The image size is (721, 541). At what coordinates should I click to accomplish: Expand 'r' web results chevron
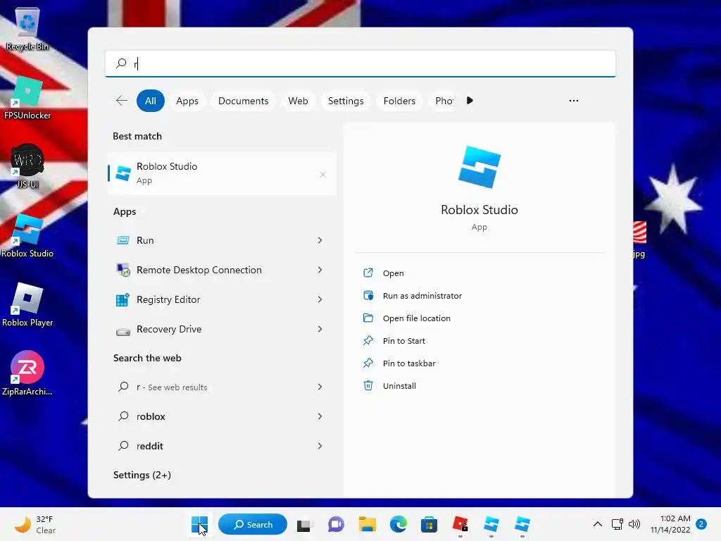click(x=320, y=387)
